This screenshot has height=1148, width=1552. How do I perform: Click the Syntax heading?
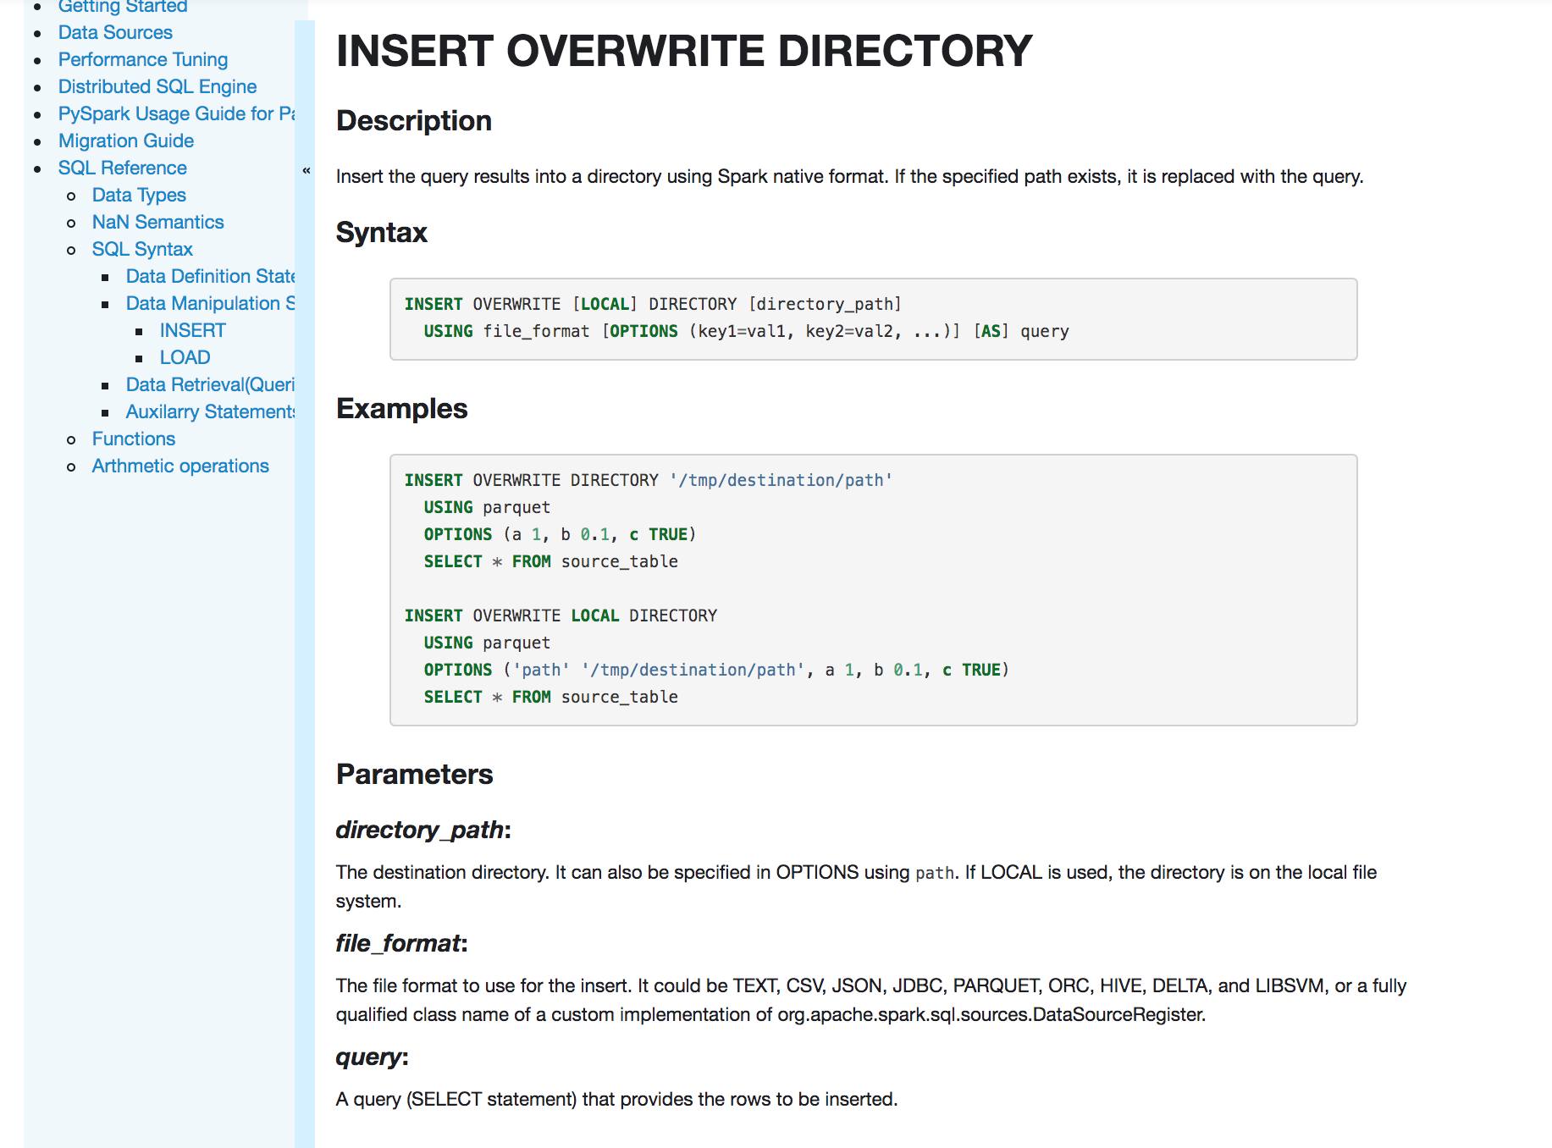click(382, 233)
